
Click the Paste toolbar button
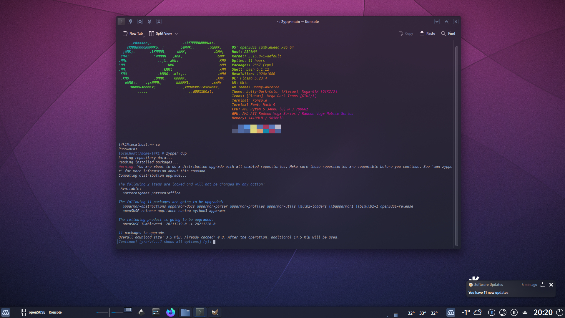(427, 34)
